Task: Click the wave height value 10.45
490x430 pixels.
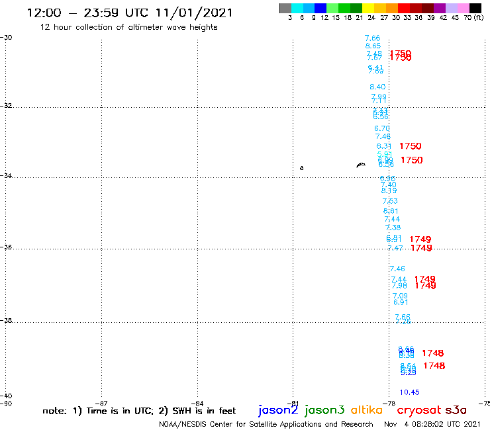Action: 410,392
